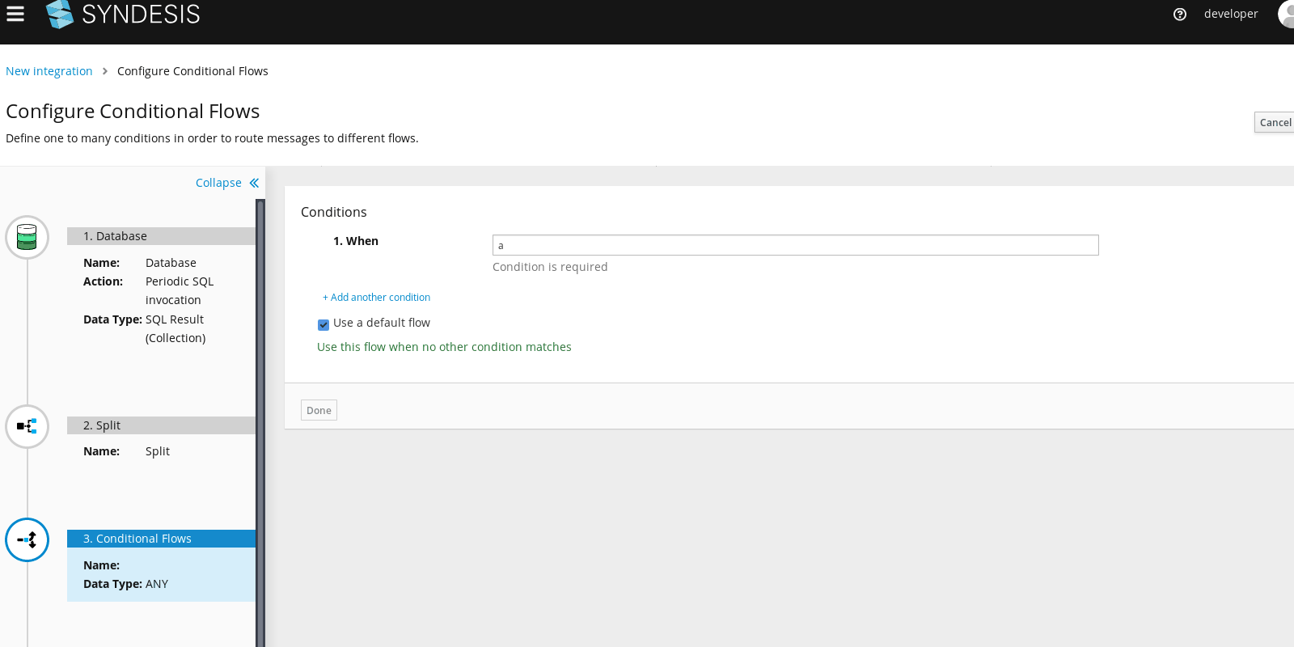
Task: Click the sidebar vertical scrollbar
Action: pos(260,423)
